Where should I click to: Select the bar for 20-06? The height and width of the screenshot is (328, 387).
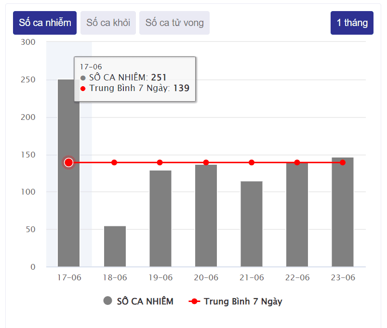tap(206, 217)
